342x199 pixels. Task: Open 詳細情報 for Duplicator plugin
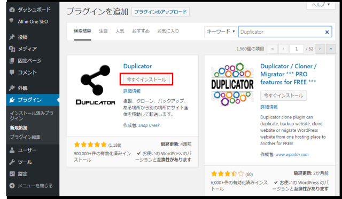click(132, 91)
